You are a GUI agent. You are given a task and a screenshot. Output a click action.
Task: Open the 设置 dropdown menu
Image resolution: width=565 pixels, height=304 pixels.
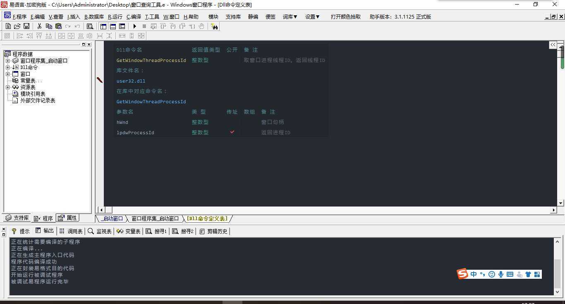(312, 17)
